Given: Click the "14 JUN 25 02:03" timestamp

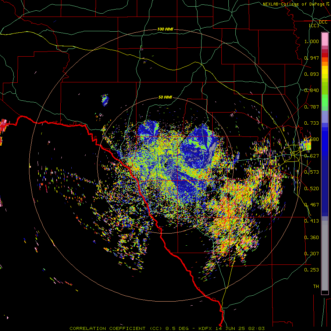Looking at the screenshot, I should tap(240, 328).
